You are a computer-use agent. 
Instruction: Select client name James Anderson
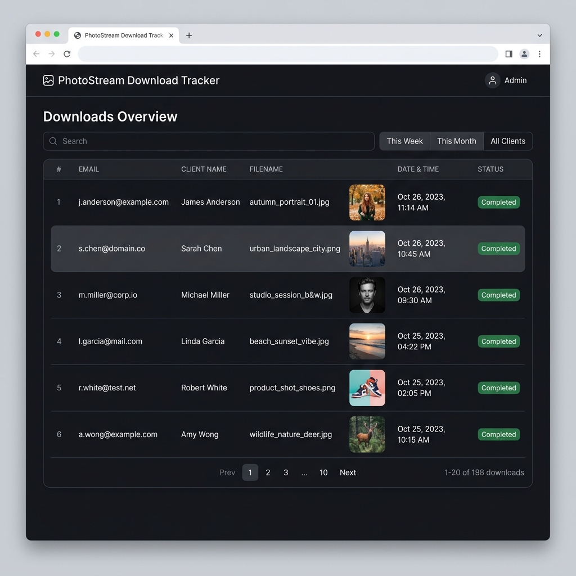pyautogui.click(x=210, y=202)
